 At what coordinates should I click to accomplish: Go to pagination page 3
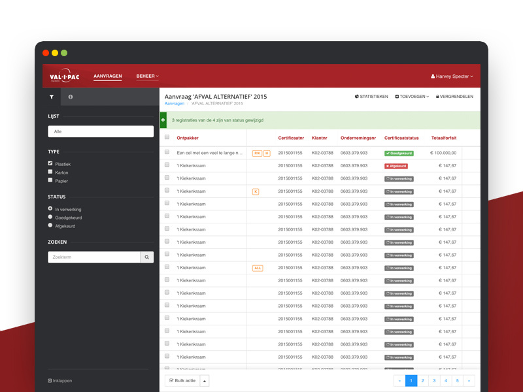434,380
